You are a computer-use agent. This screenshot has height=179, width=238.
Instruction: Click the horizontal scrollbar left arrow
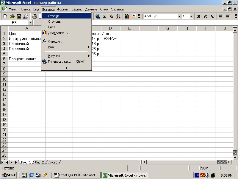pos(144,162)
